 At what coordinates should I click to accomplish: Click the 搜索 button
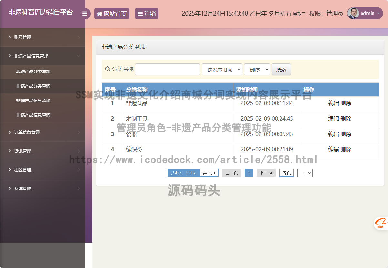point(281,69)
